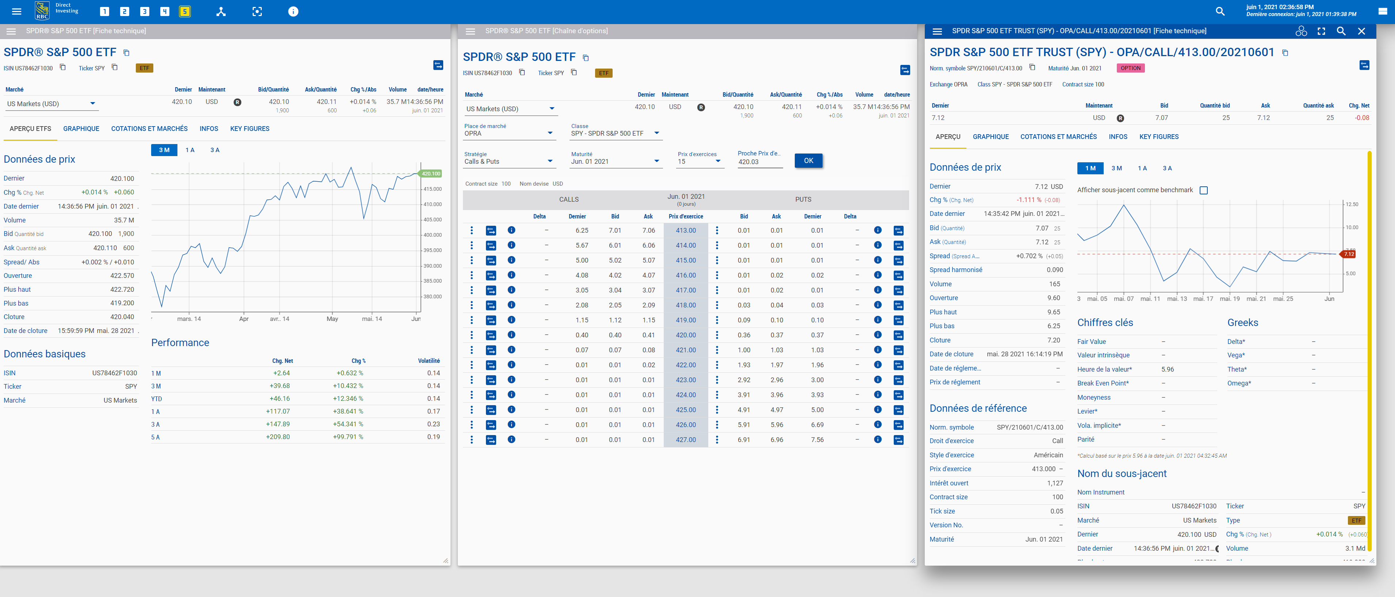Open Marché dropdown in Fiche technique ETF window

[51, 104]
